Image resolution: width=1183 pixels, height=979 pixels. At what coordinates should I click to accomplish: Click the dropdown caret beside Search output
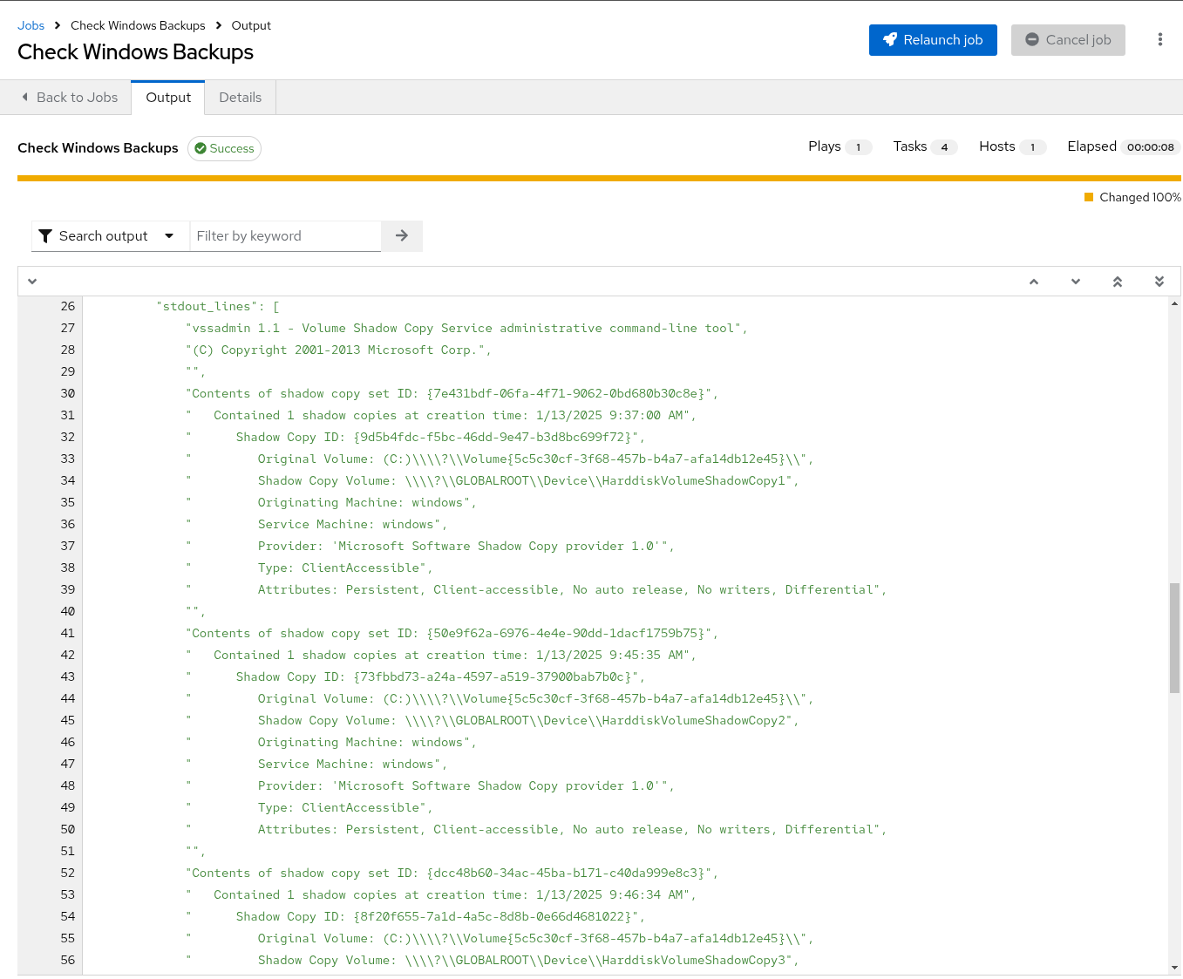(169, 236)
